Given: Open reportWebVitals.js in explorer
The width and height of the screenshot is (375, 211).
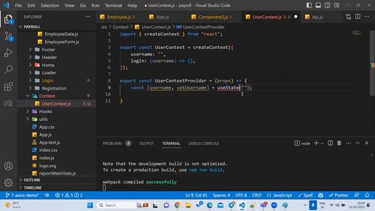Looking at the screenshot, I should pyautogui.click(x=57, y=173).
